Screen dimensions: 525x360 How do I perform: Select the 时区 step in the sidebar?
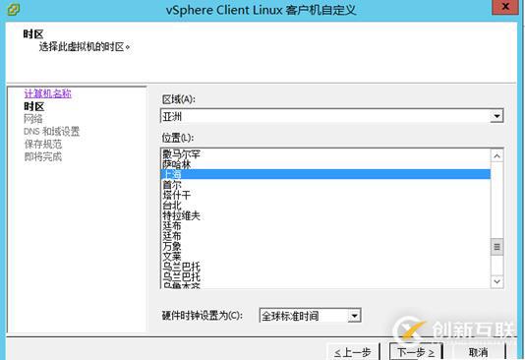pyautogui.click(x=33, y=106)
